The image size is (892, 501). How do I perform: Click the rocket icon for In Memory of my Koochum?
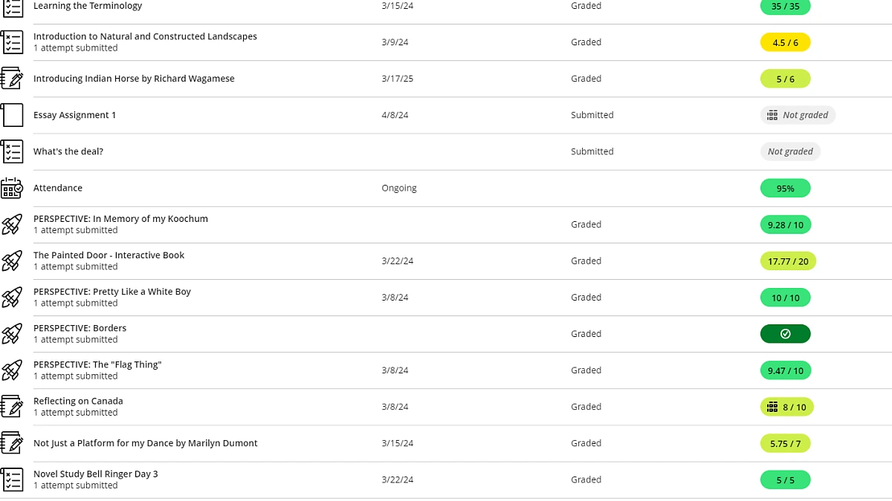click(12, 224)
